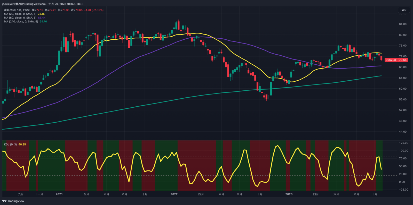413x205 pixels.
Task: Click the yellow 73.15 MA value
Action: point(41,14)
